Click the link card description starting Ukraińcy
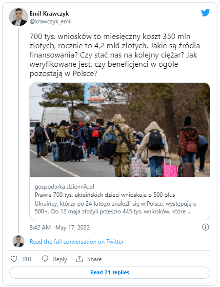This screenshot has width=220, height=287. [116, 208]
